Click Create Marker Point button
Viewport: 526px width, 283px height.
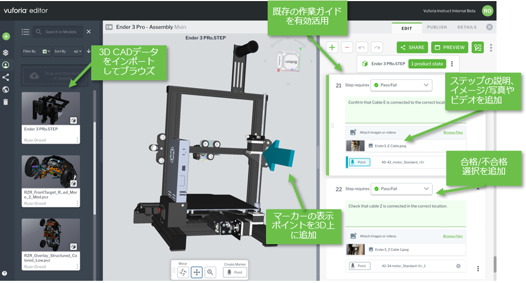coord(235,272)
